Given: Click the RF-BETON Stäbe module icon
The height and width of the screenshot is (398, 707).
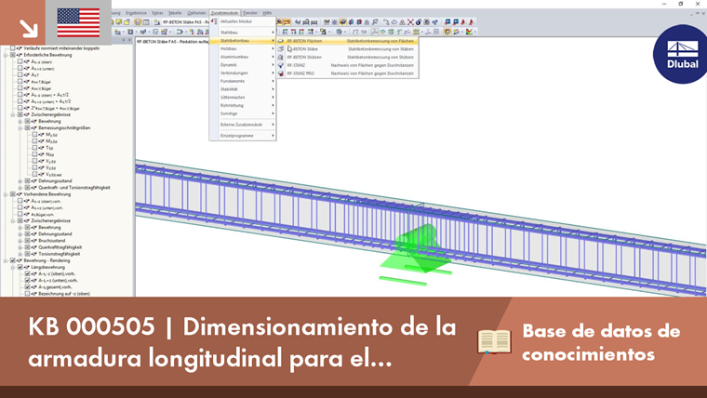Looking at the screenshot, I should click(x=281, y=49).
